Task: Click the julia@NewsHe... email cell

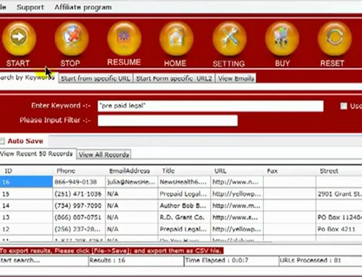Action: coord(131,182)
